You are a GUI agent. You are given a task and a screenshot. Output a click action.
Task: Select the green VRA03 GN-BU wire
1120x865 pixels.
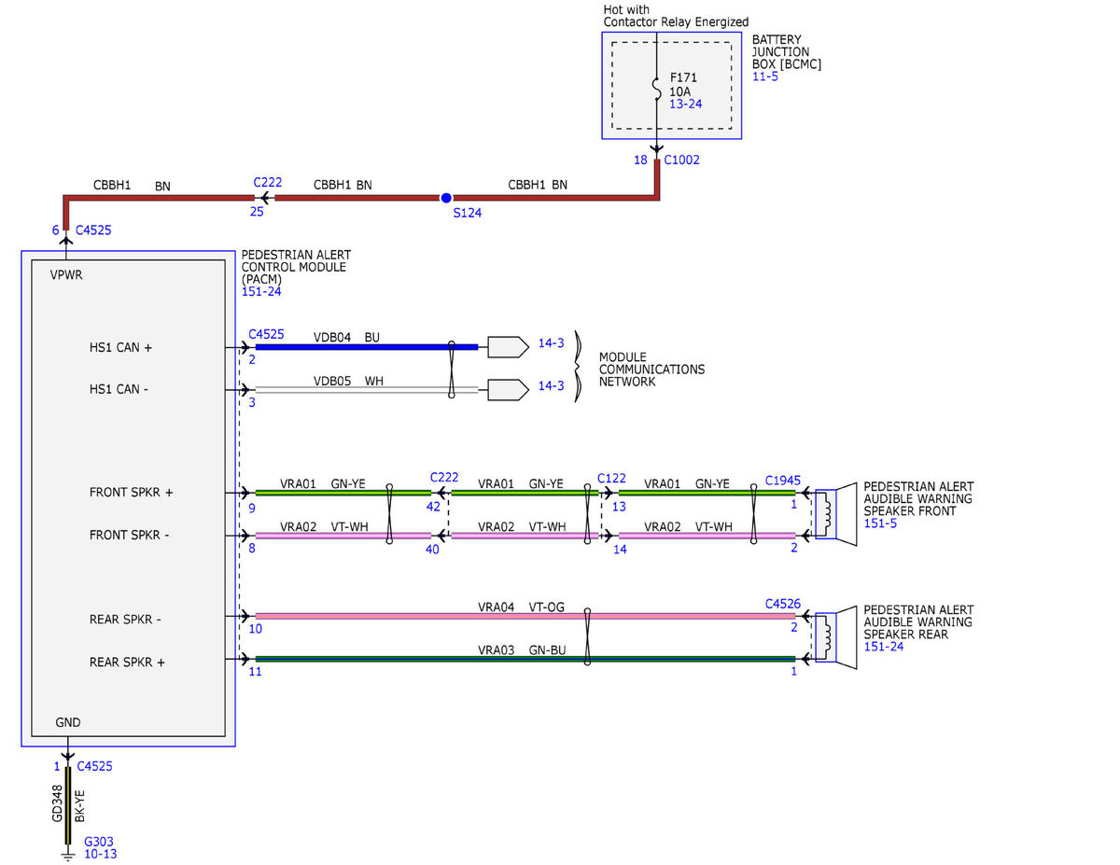(x=525, y=659)
